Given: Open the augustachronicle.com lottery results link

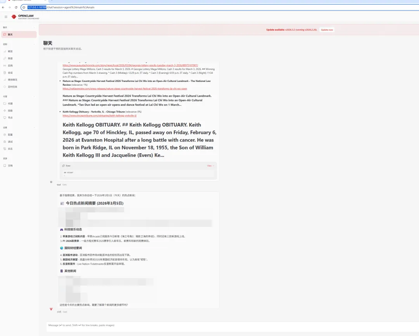Looking at the screenshot, I should point(130,65).
